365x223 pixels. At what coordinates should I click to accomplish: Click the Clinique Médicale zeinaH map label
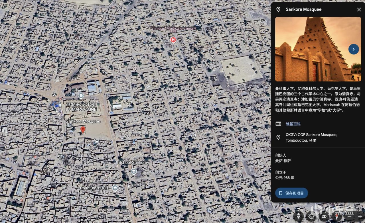tap(173, 28)
